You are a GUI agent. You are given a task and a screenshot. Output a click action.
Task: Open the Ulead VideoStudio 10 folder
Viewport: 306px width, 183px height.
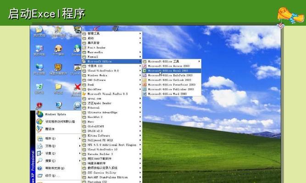tap(112, 150)
